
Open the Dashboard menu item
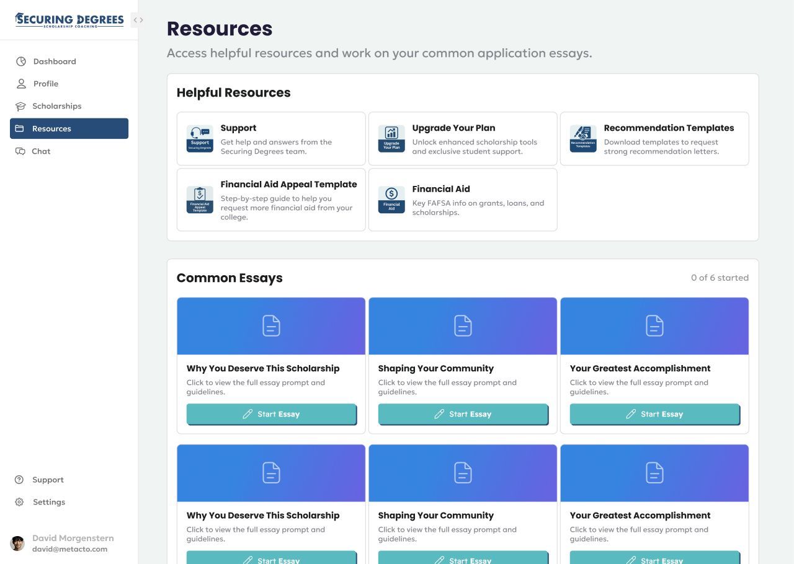point(55,61)
